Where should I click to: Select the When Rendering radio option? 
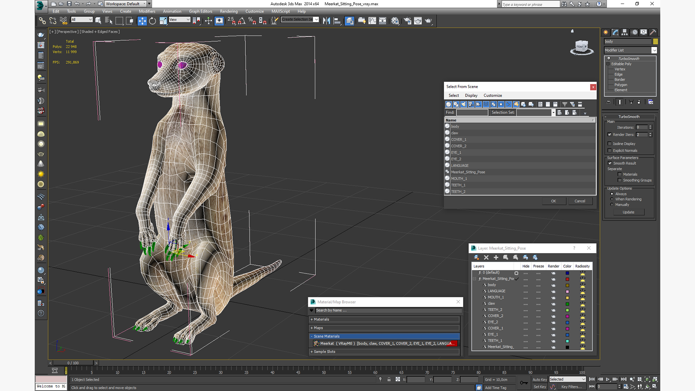[x=612, y=199]
